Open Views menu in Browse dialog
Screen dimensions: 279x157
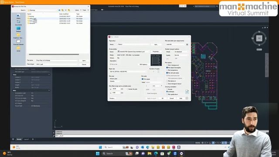click(x=78, y=10)
